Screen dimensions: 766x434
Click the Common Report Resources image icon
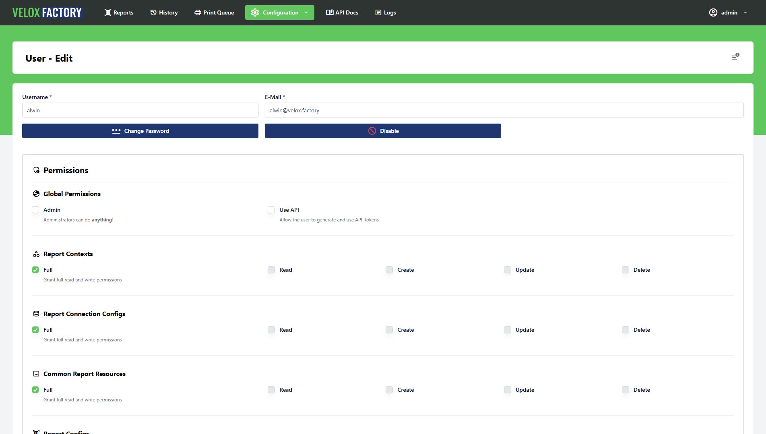(36, 374)
